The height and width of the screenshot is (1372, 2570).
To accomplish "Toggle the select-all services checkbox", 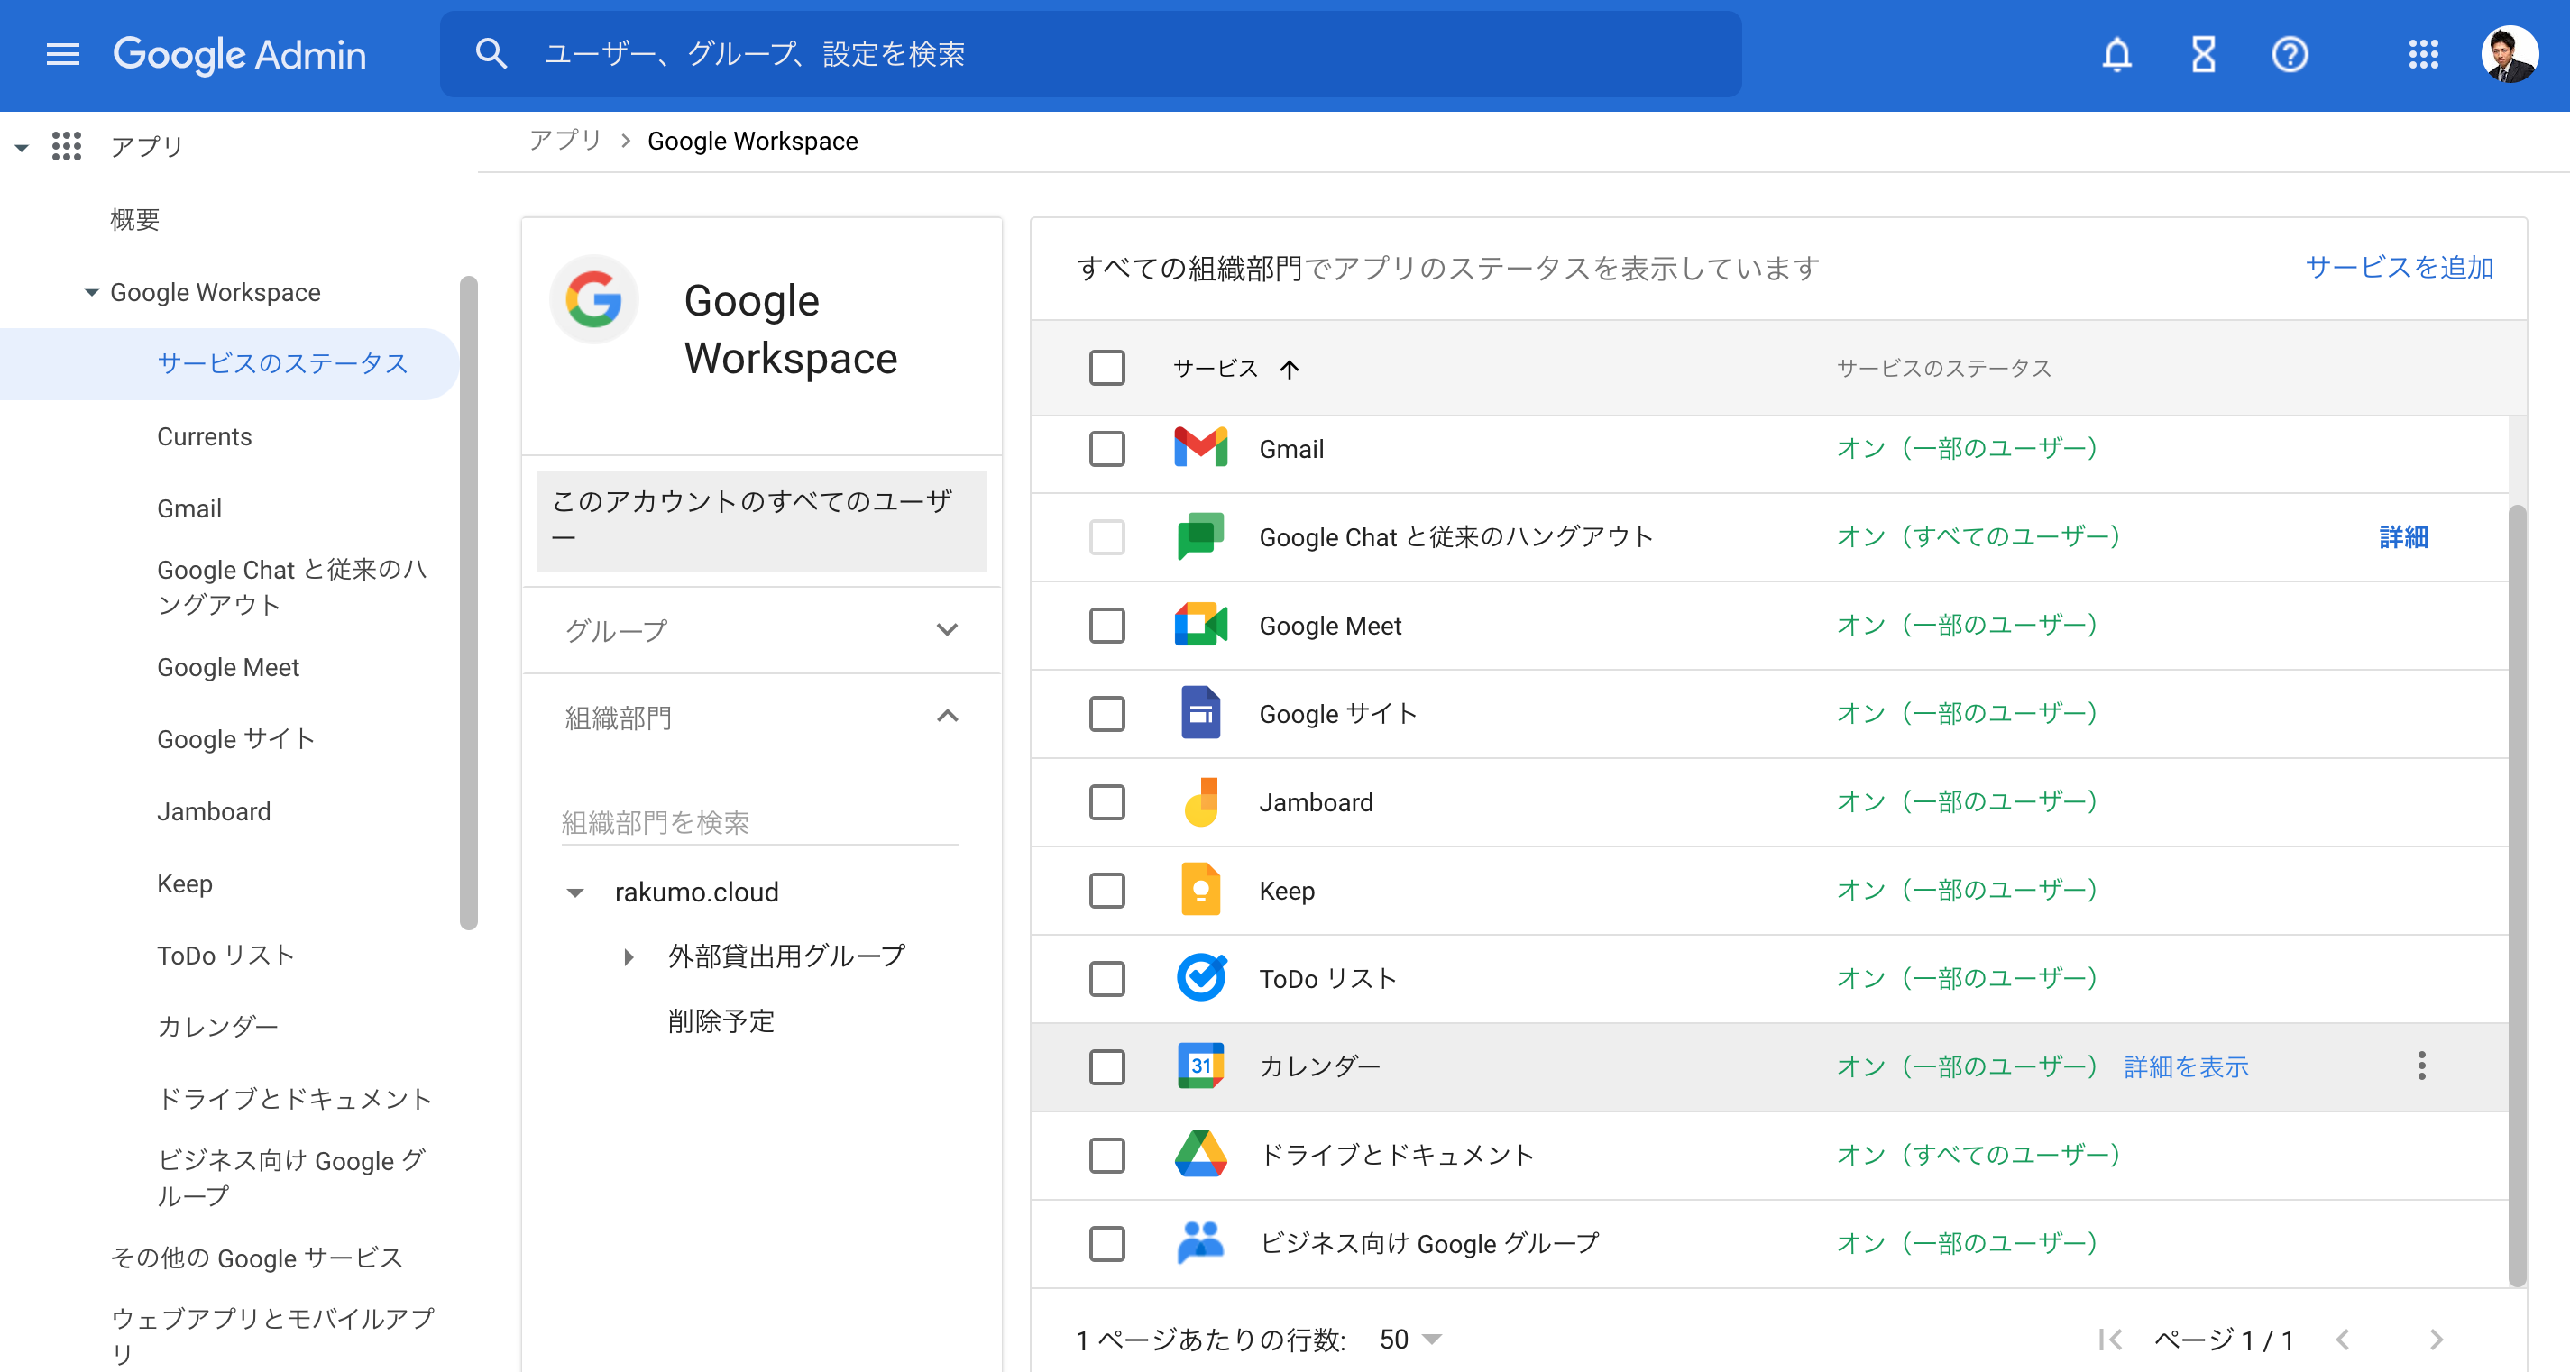I will click(1106, 368).
